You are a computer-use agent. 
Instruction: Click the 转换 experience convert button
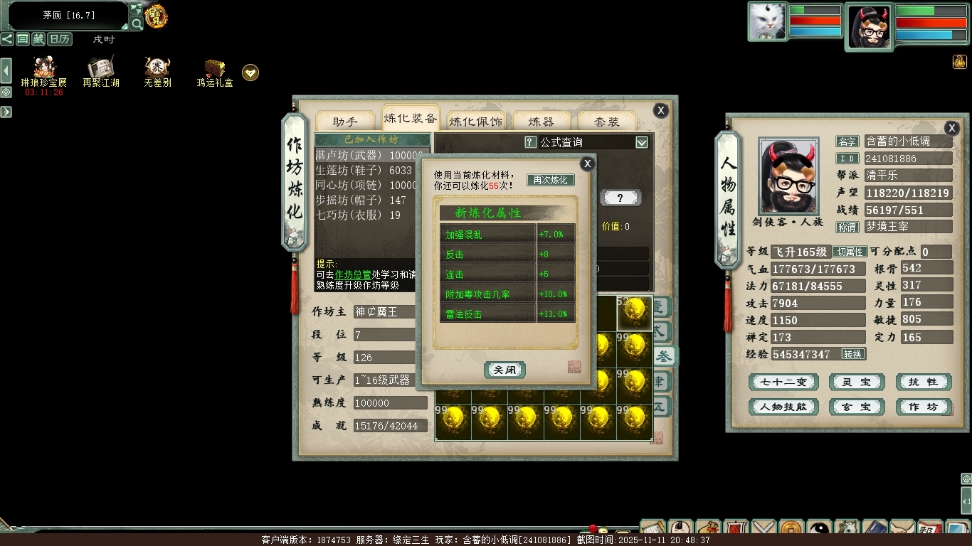852,354
